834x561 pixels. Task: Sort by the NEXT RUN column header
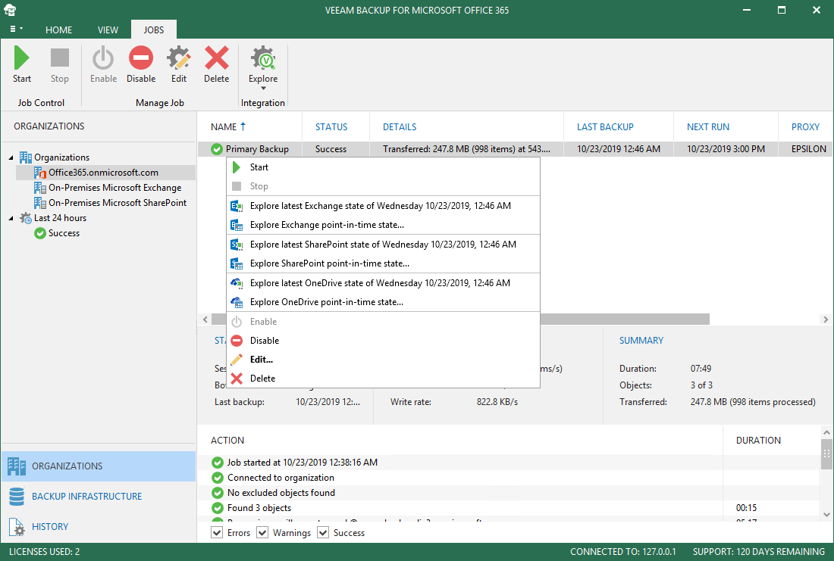click(x=726, y=127)
